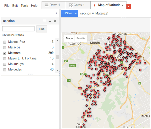
Task: Switch map view to Mapa
Action: click(69, 38)
